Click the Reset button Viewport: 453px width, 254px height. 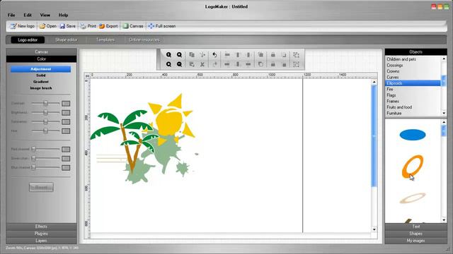coord(41,187)
